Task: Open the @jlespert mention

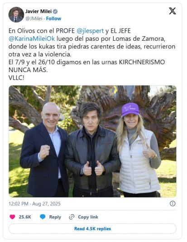Action: [90, 31]
